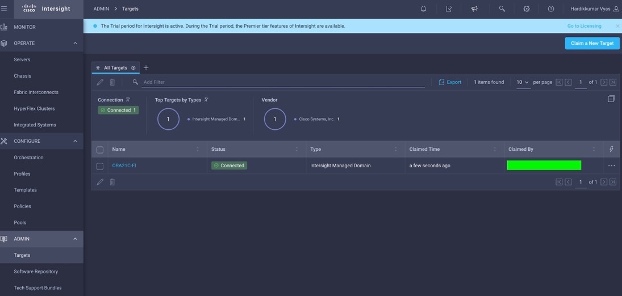Collapse the summary widgets panel icon

pyautogui.click(x=611, y=99)
